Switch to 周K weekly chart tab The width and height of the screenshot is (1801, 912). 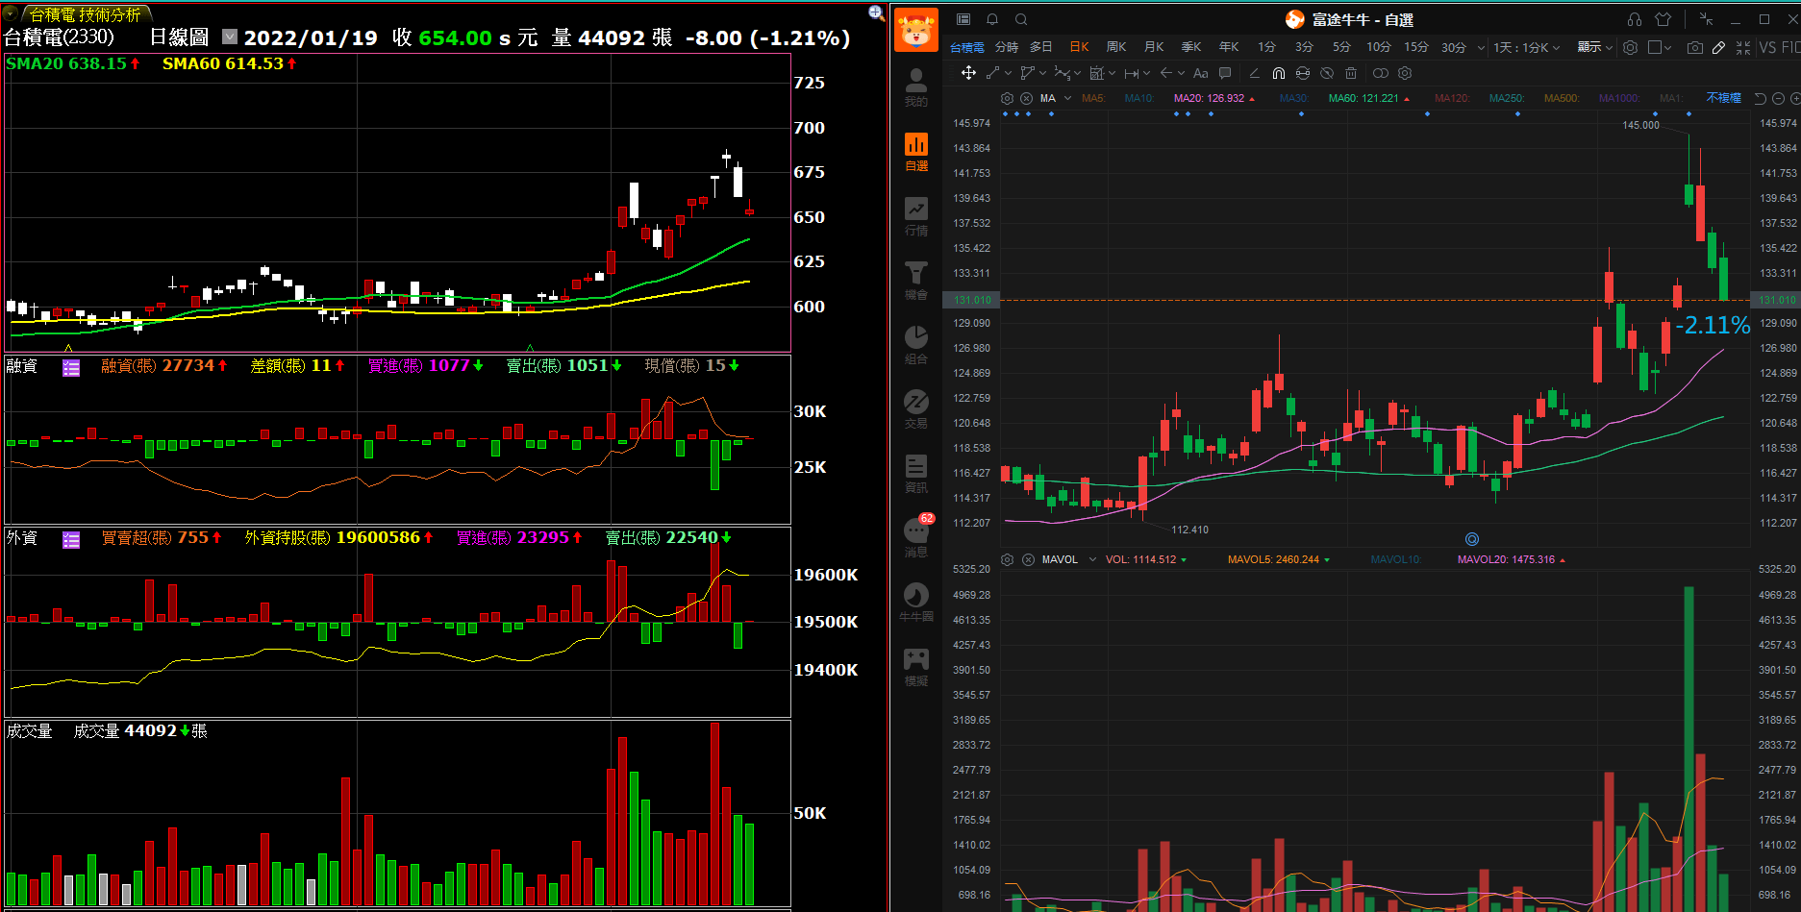(1116, 47)
